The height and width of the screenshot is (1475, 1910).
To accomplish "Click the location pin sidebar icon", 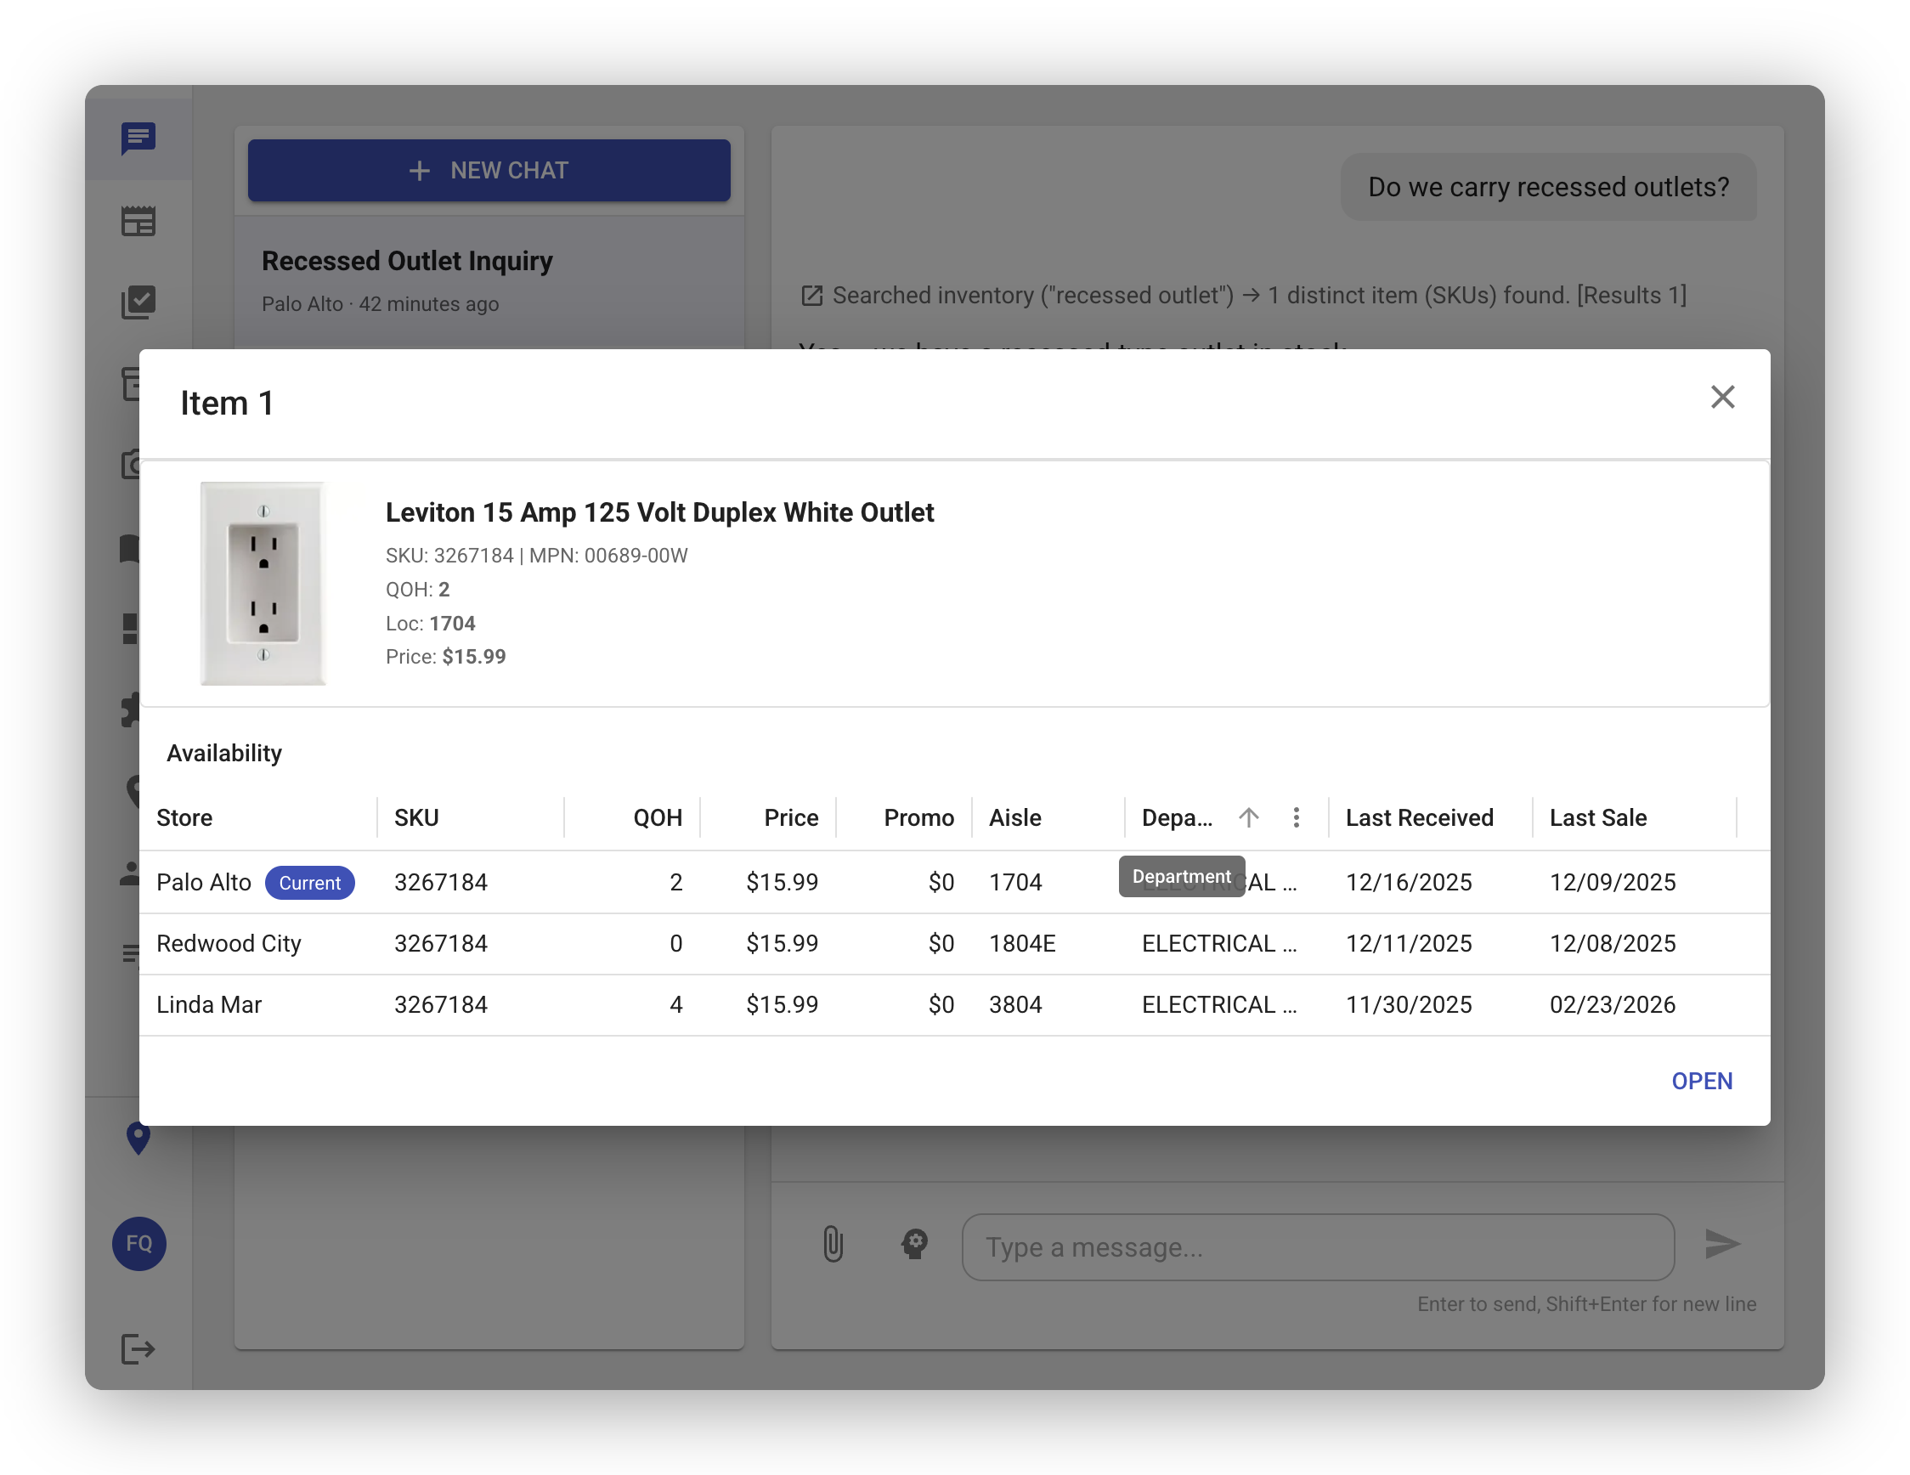I will click(x=138, y=1138).
